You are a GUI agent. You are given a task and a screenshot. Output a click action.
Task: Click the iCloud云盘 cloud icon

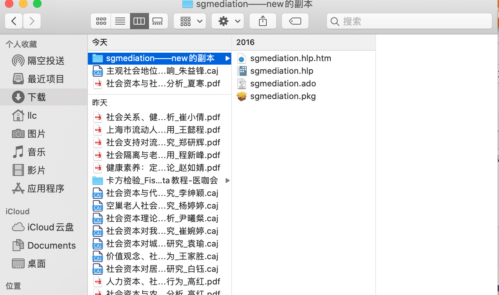(18, 227)
